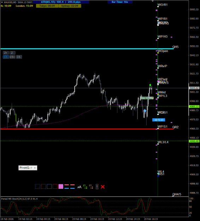Click the Stoch(34,5,2) indicator label

[x=19, y=199]
